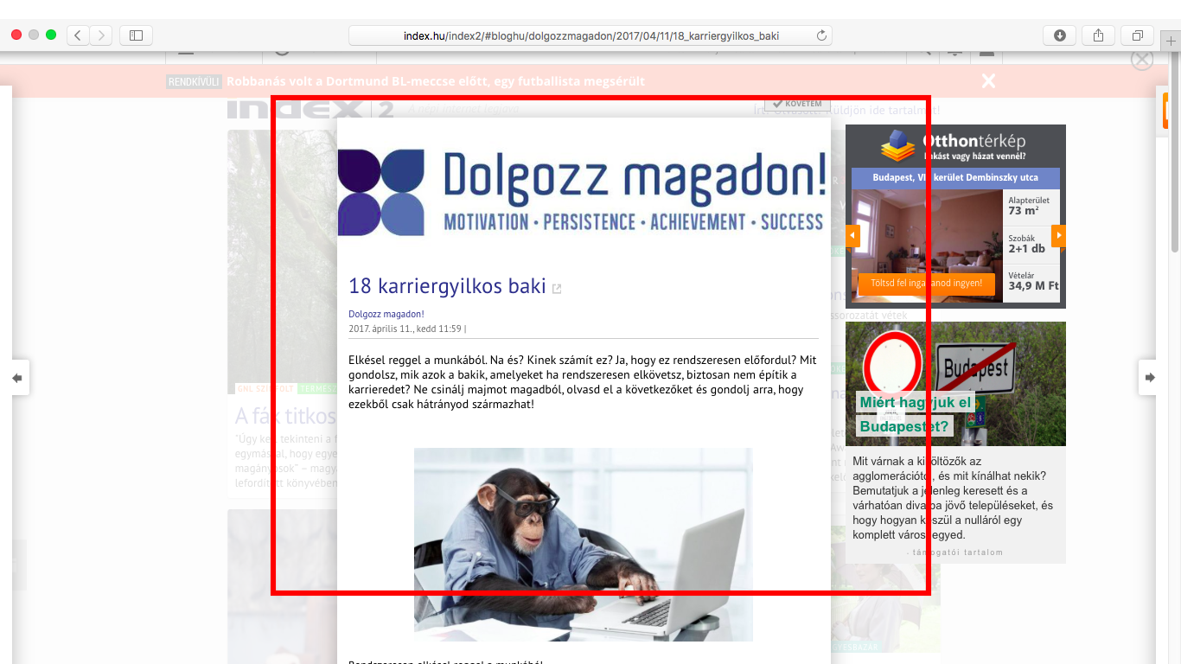The width and height of the screenshot is (1181, 664).
Task: Open the Safari share menu
Action: click(x=1098, y=35)
